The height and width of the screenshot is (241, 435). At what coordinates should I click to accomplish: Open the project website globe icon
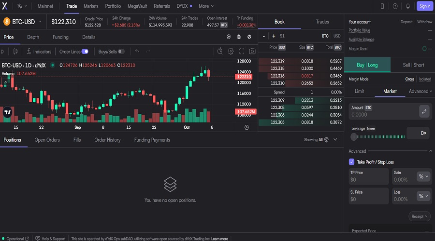[x=249, y=37]
